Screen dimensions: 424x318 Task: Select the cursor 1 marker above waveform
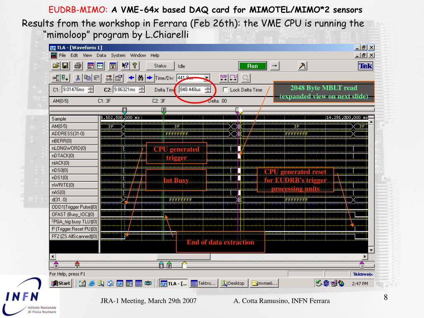124,110
